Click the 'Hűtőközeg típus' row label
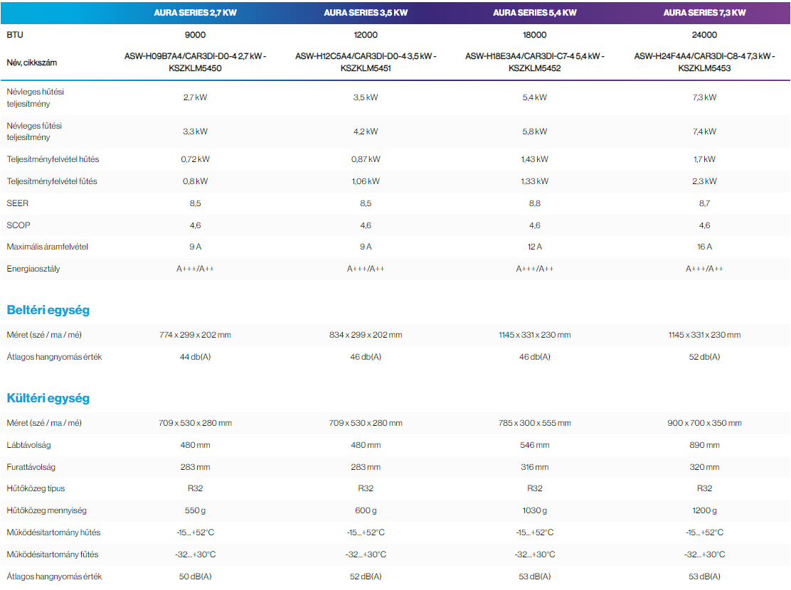The width and height of the screenshot is (791, 590). (x=36, y=488)
